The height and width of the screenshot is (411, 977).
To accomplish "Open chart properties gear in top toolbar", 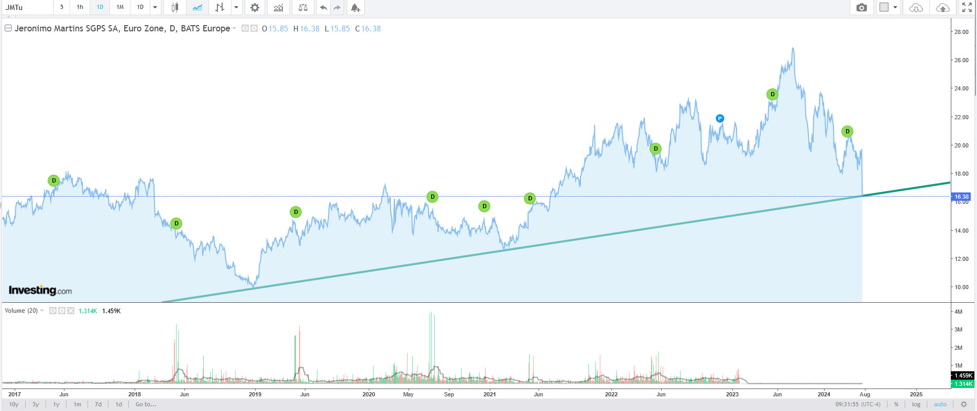I will pyautogui.click(x=255, y=7).
